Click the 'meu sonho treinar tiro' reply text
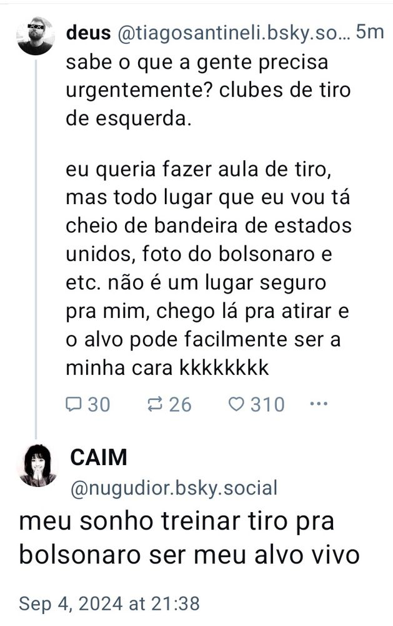The height and width of the screenshot is (626, 393). tap(189, 538)
